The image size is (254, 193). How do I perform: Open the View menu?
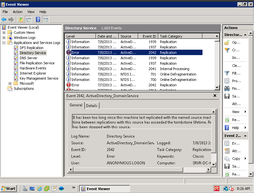coord(31,12)
